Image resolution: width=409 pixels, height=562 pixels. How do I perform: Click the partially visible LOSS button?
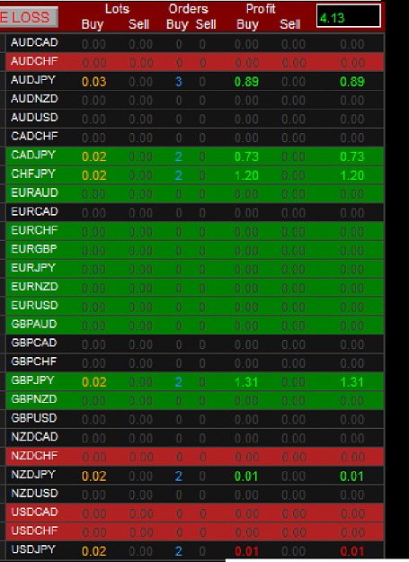(x=29, y=17)
